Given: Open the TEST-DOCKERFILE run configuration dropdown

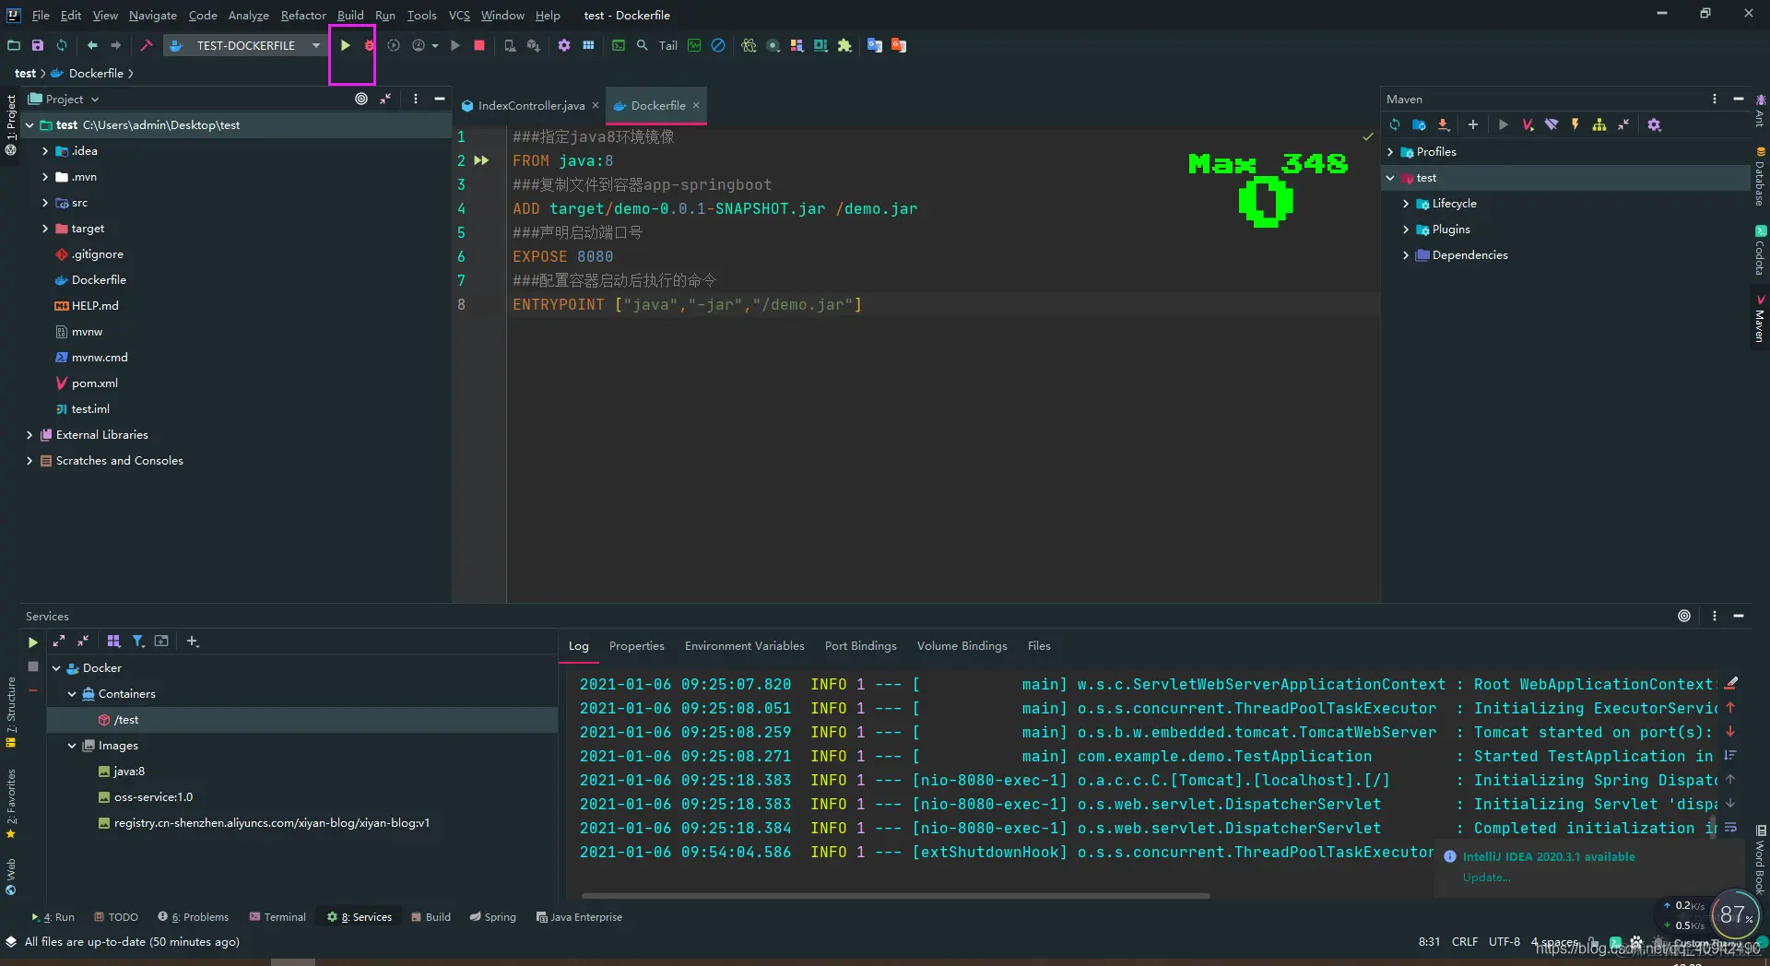Looking at the screenshot, I should click(316, 45).
